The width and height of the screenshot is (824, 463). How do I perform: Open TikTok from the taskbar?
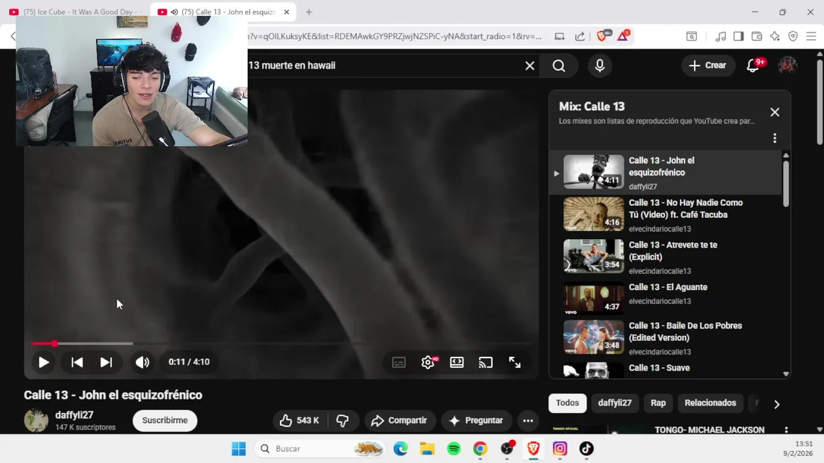tap(586, 449)
